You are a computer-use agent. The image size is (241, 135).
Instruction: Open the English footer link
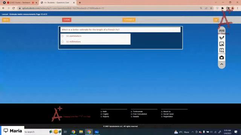pos(105,114)
